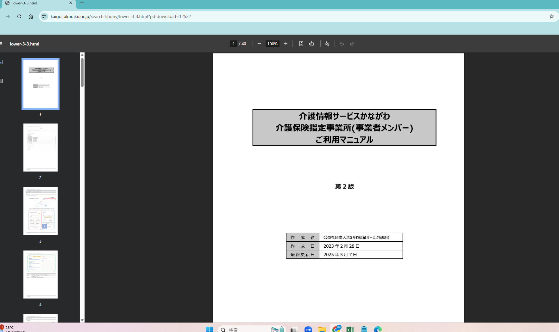
Task: Click the '2025 年 5 月 7 日' date cell
Action: pos(361,254)
